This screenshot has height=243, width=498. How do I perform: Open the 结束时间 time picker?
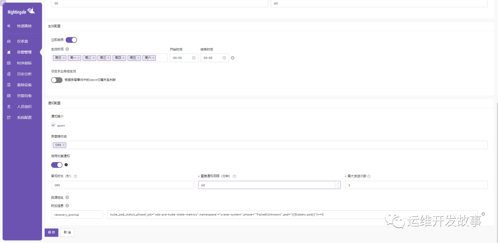point(215,58)
